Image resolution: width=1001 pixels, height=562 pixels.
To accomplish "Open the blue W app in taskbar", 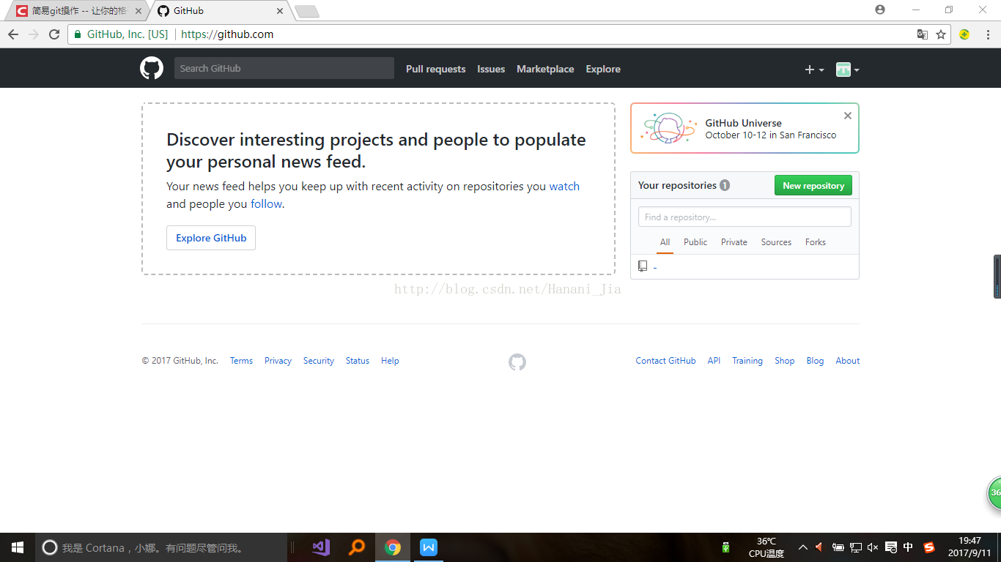I will tap(429, 547).
